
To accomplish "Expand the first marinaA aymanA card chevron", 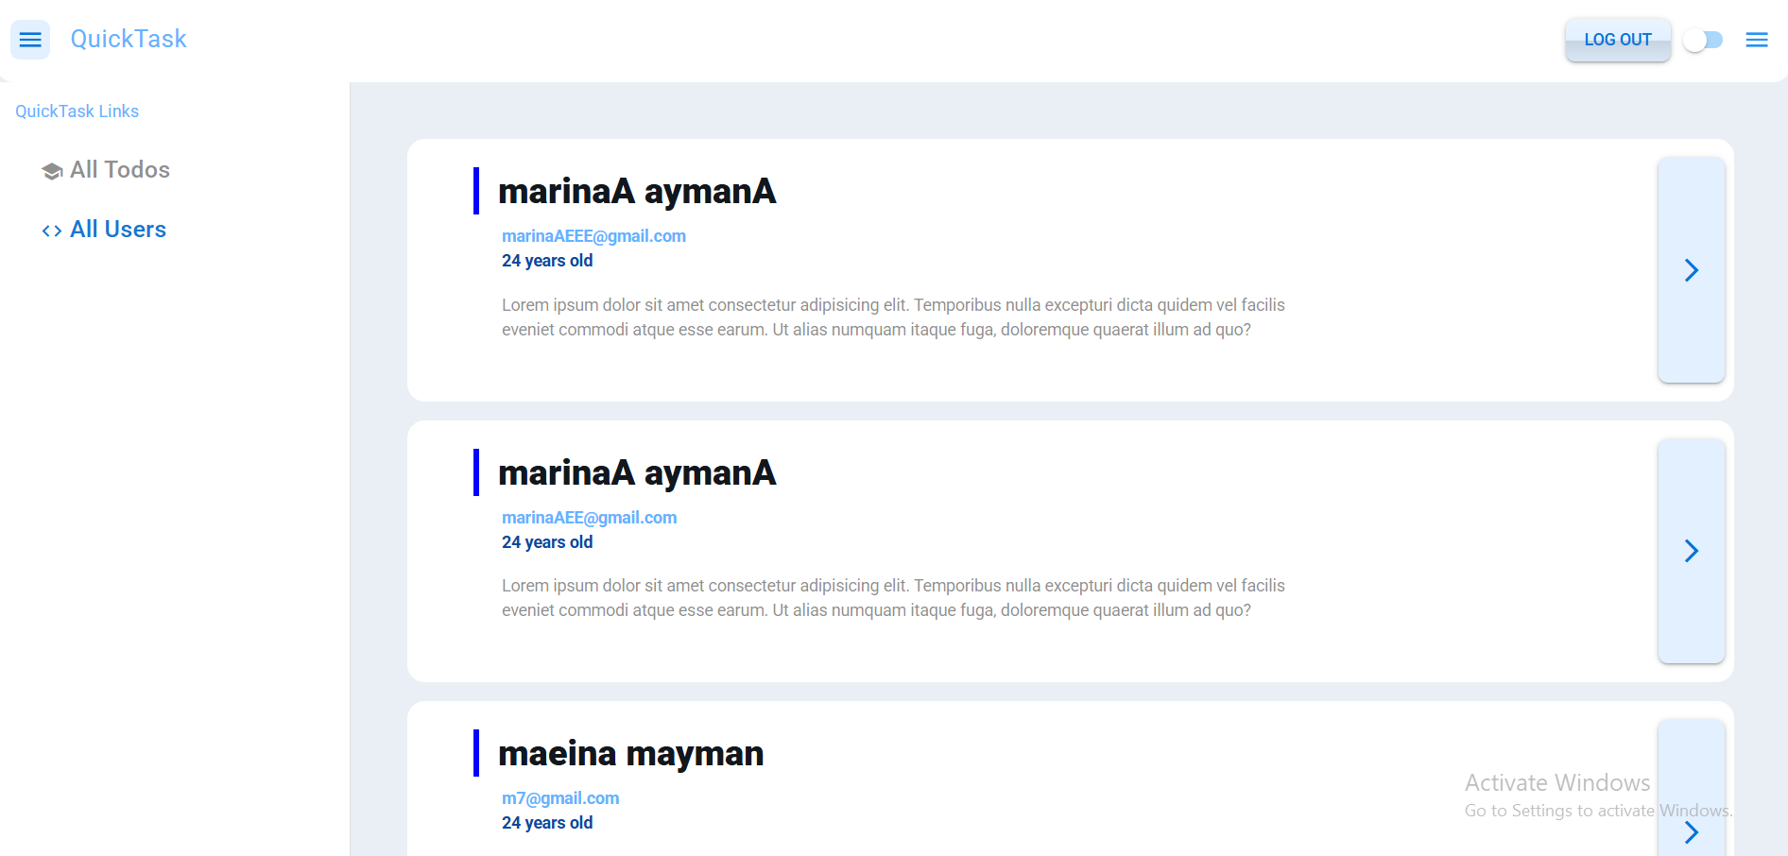I will 1691,270.
